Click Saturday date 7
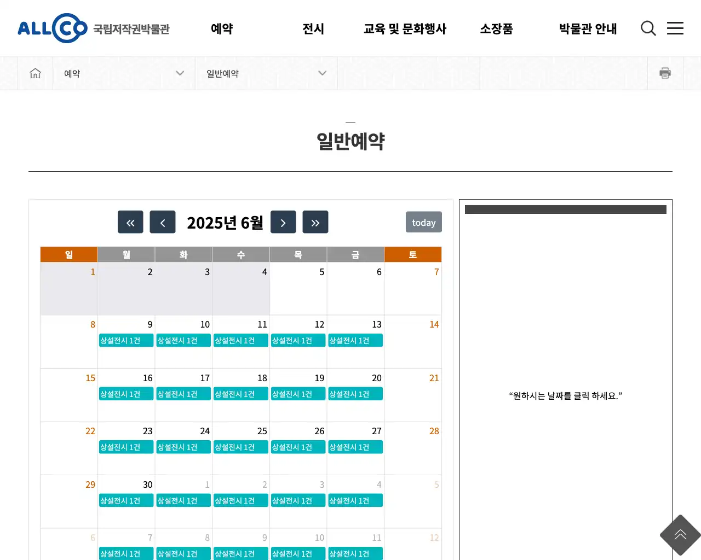This screenshot has height=560, width=701. 436,272
